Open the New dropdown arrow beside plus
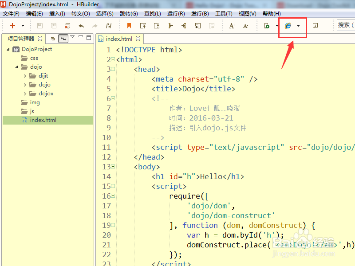 (x=23, y=26)
